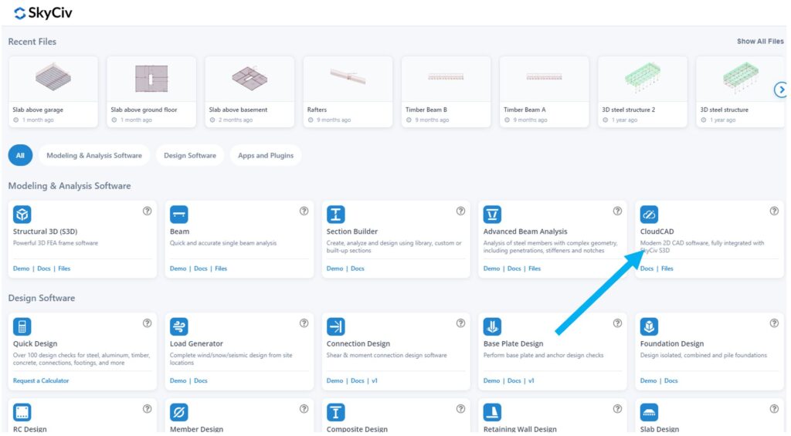Click help icon on Beam card
The width and height of the screenshot is (791, 436).
coord(304,211)
